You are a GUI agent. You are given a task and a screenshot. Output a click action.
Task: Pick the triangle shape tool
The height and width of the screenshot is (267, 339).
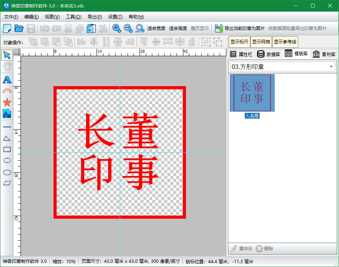coord(7,139)
